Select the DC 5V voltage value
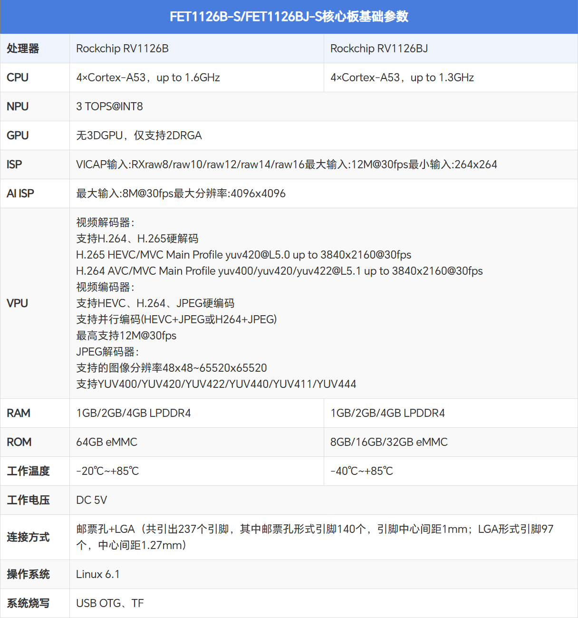The image size is (578, 618). 92,500
